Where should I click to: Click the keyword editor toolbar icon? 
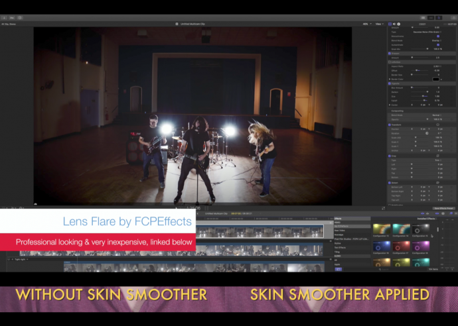(x=12, y=18)
